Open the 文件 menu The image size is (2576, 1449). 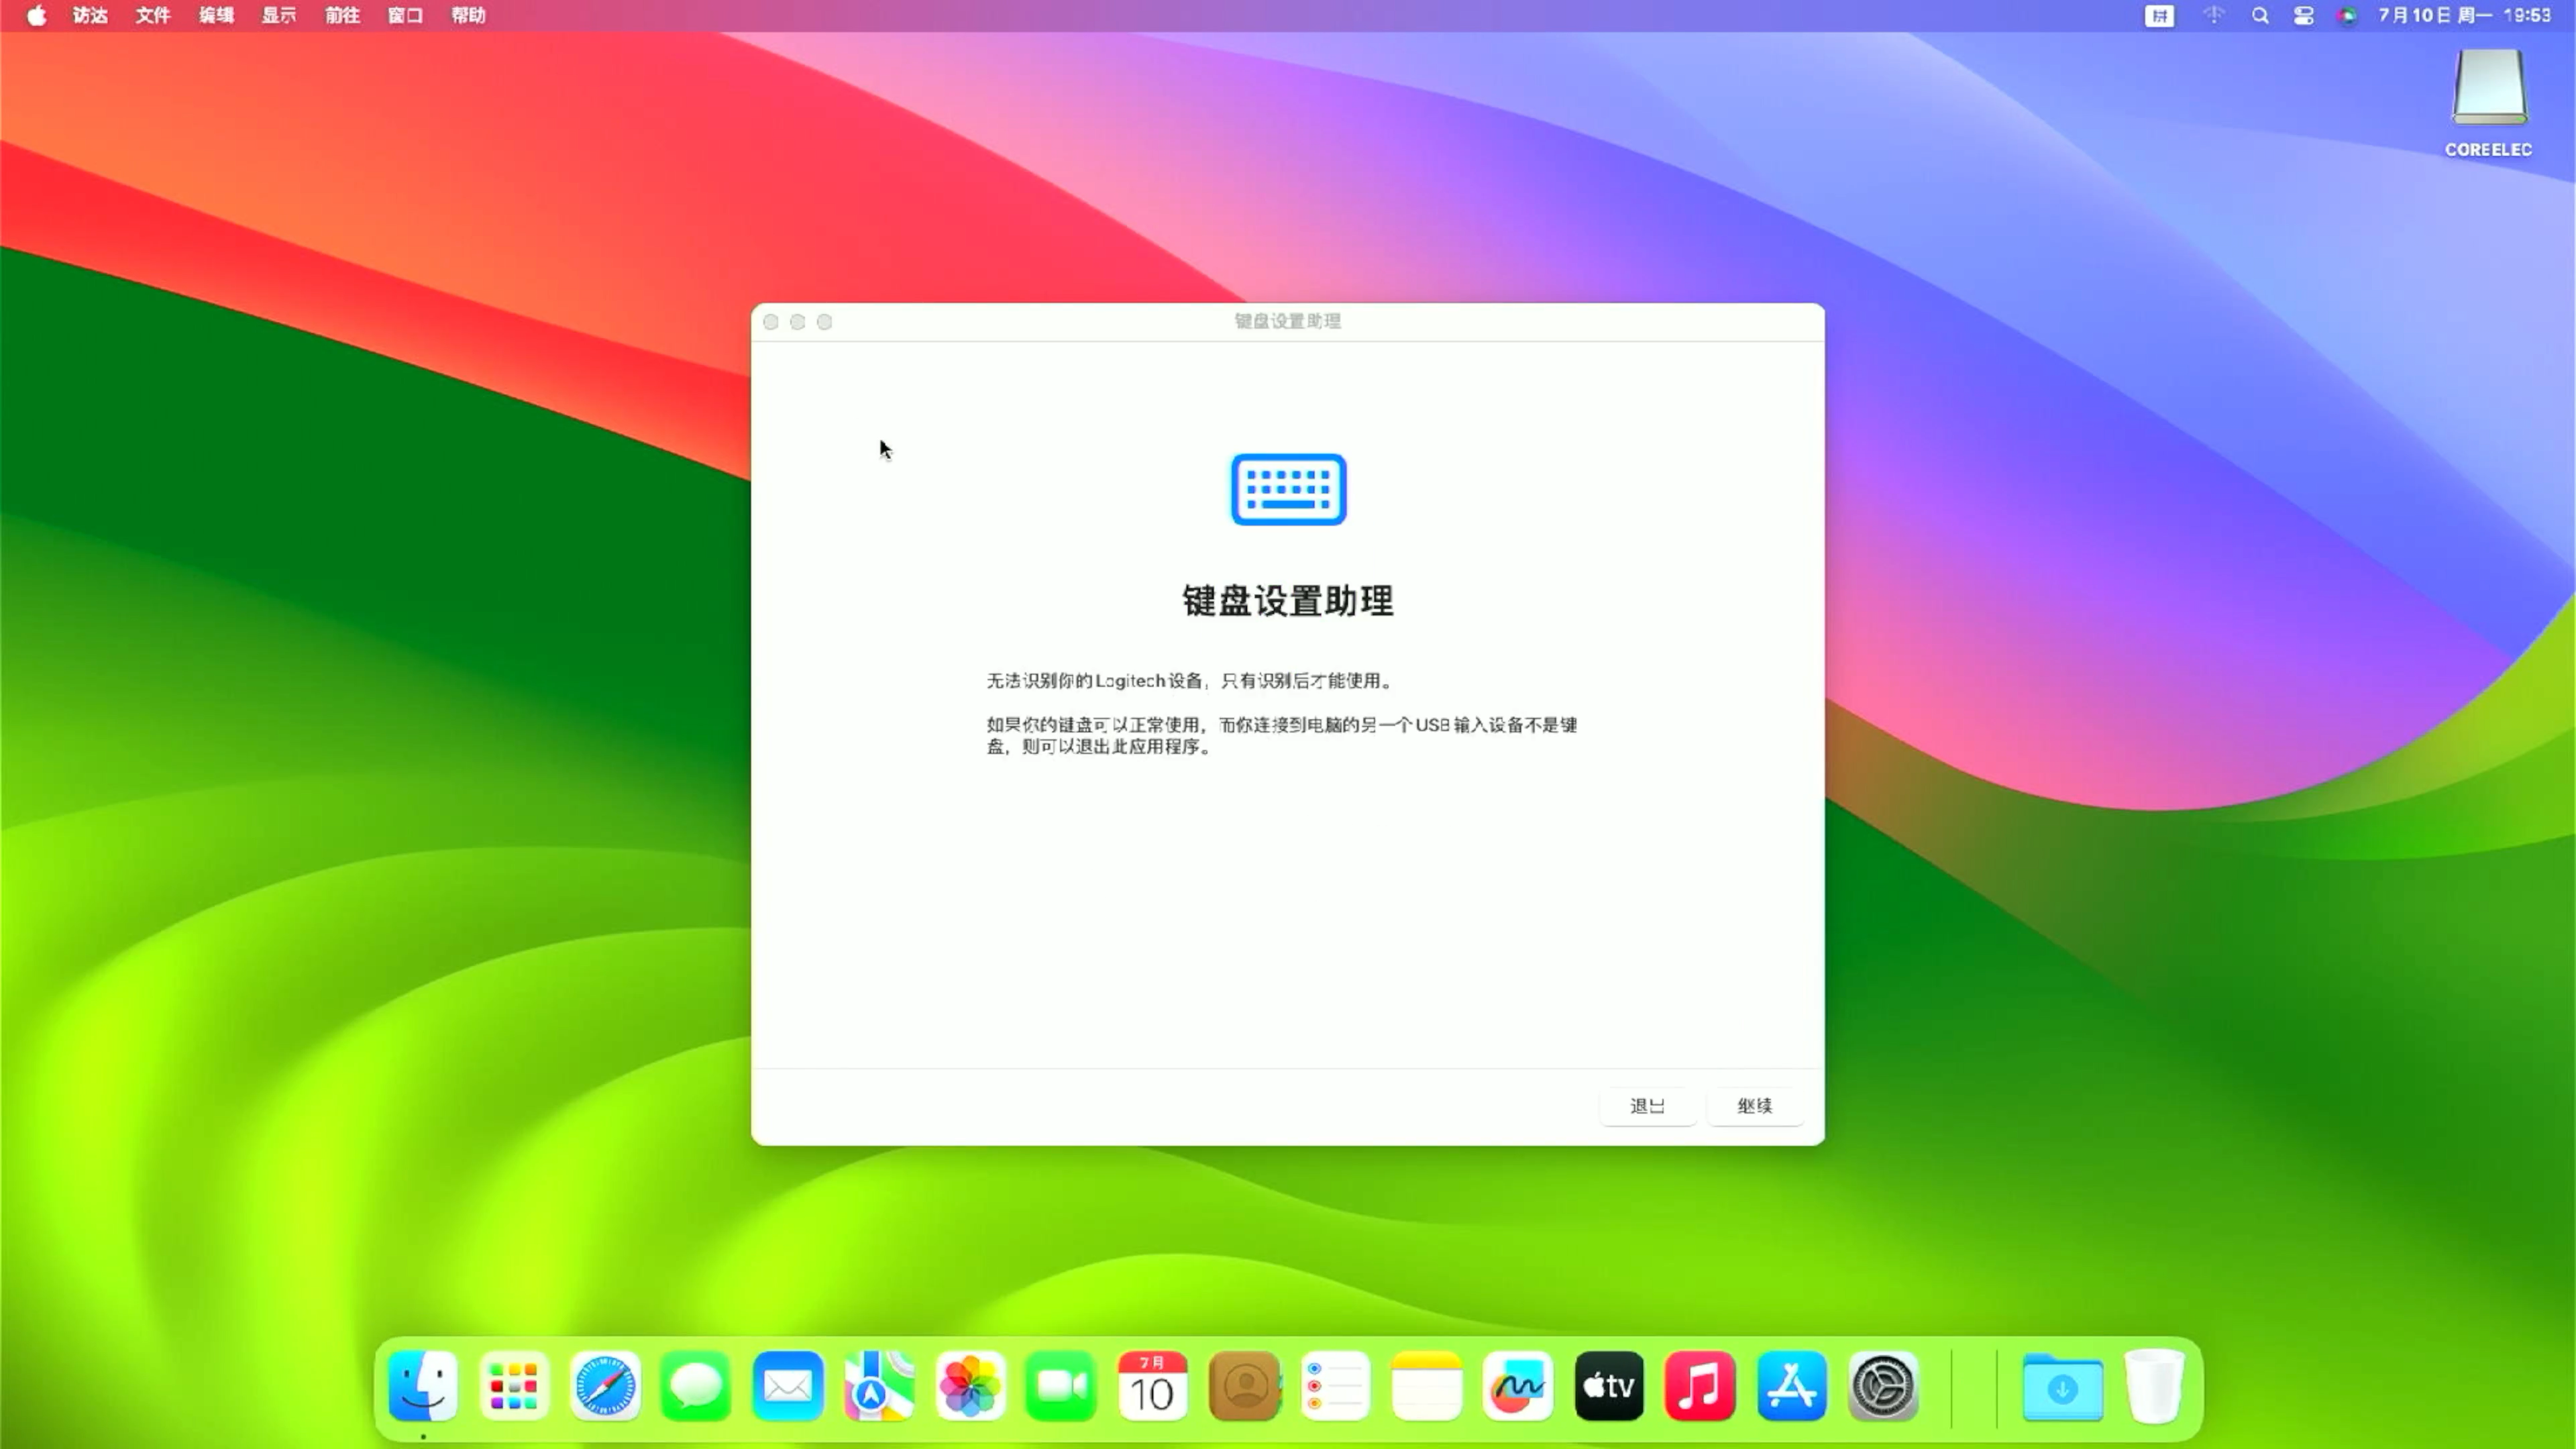tap(153, 16)
